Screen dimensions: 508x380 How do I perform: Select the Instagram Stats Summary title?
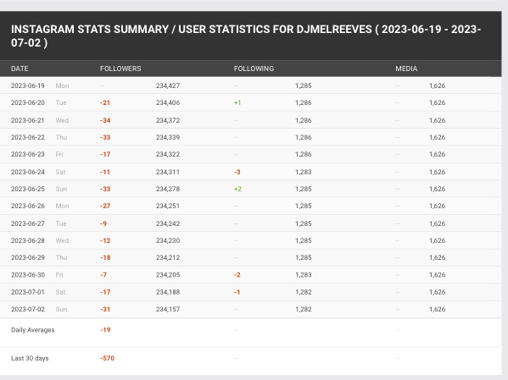tap(246, 36)
